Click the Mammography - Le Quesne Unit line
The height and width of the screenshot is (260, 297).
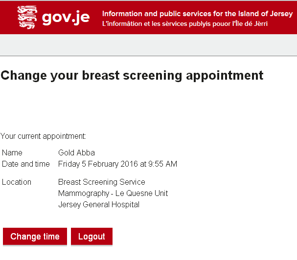113,194
